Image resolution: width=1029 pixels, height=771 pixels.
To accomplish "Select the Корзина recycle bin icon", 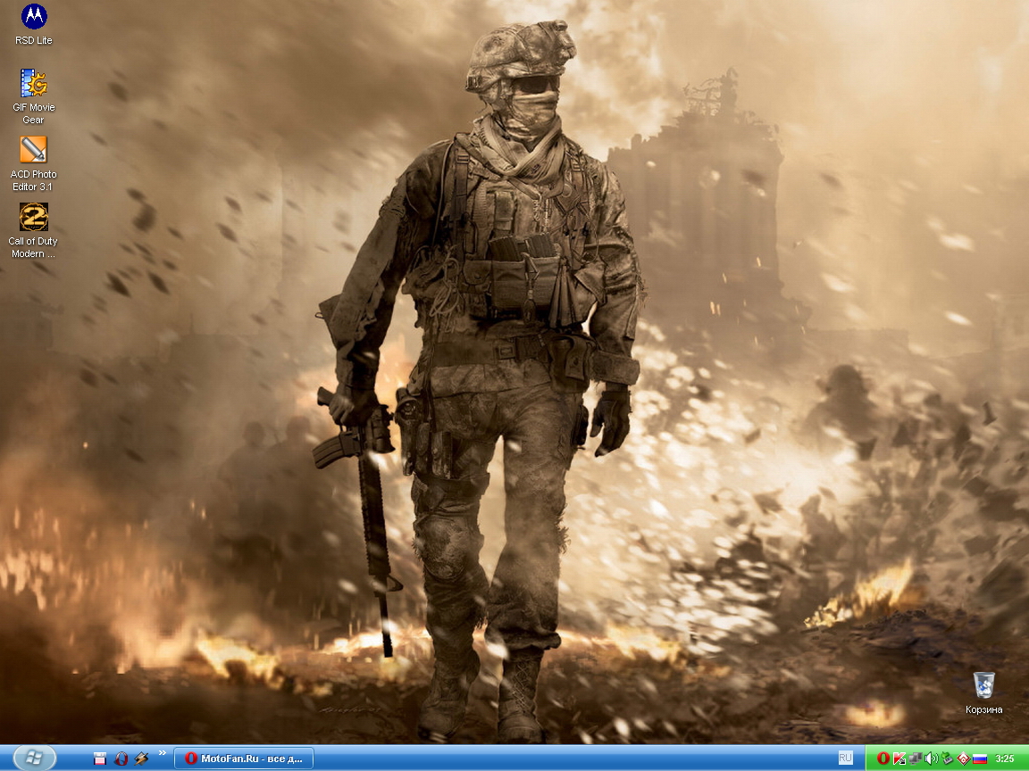I will (x=983, y=693).
